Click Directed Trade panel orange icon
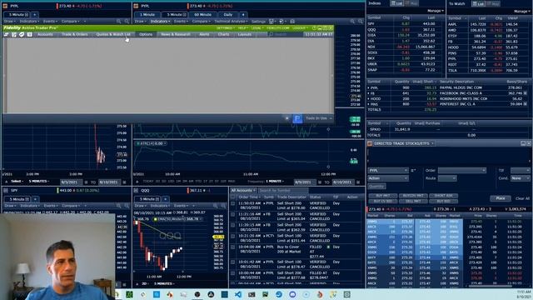Screen dimensions: 533x300 [x=370, y=143]
